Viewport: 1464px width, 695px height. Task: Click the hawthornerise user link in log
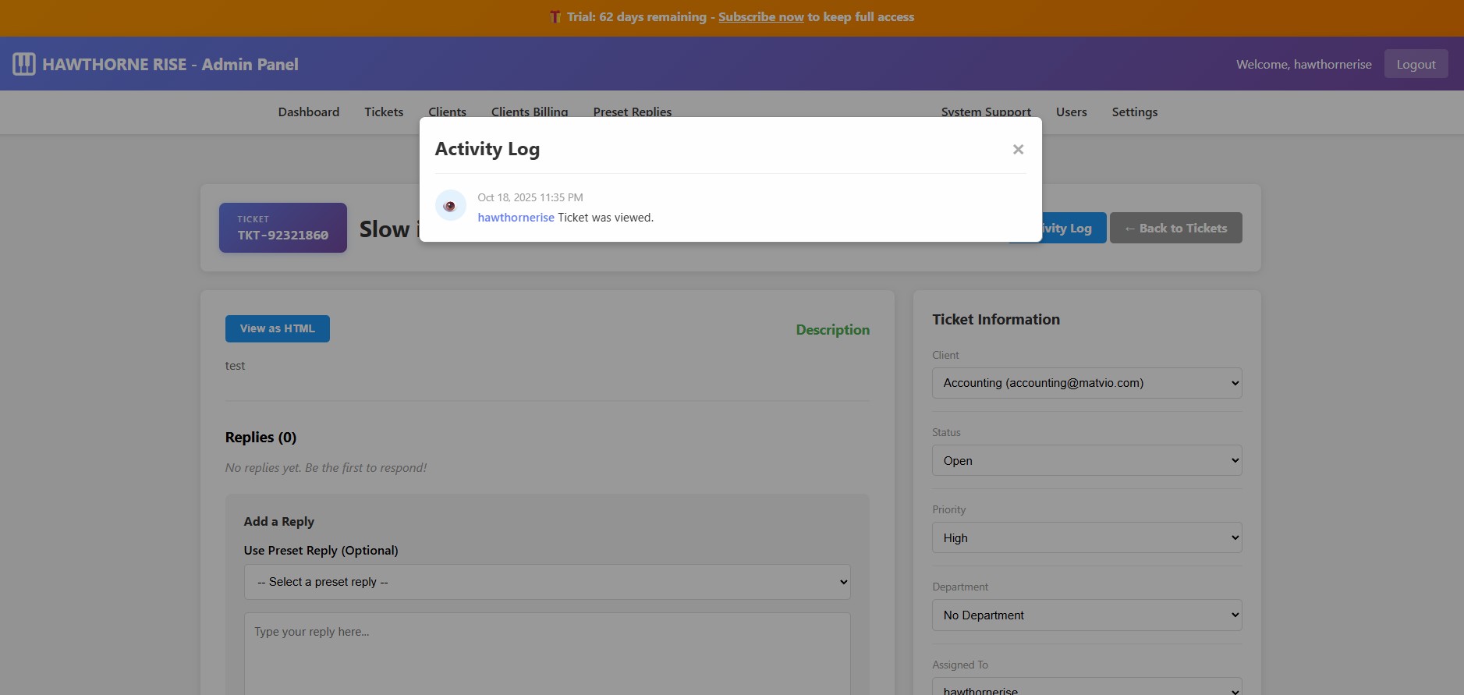(516, 218)
